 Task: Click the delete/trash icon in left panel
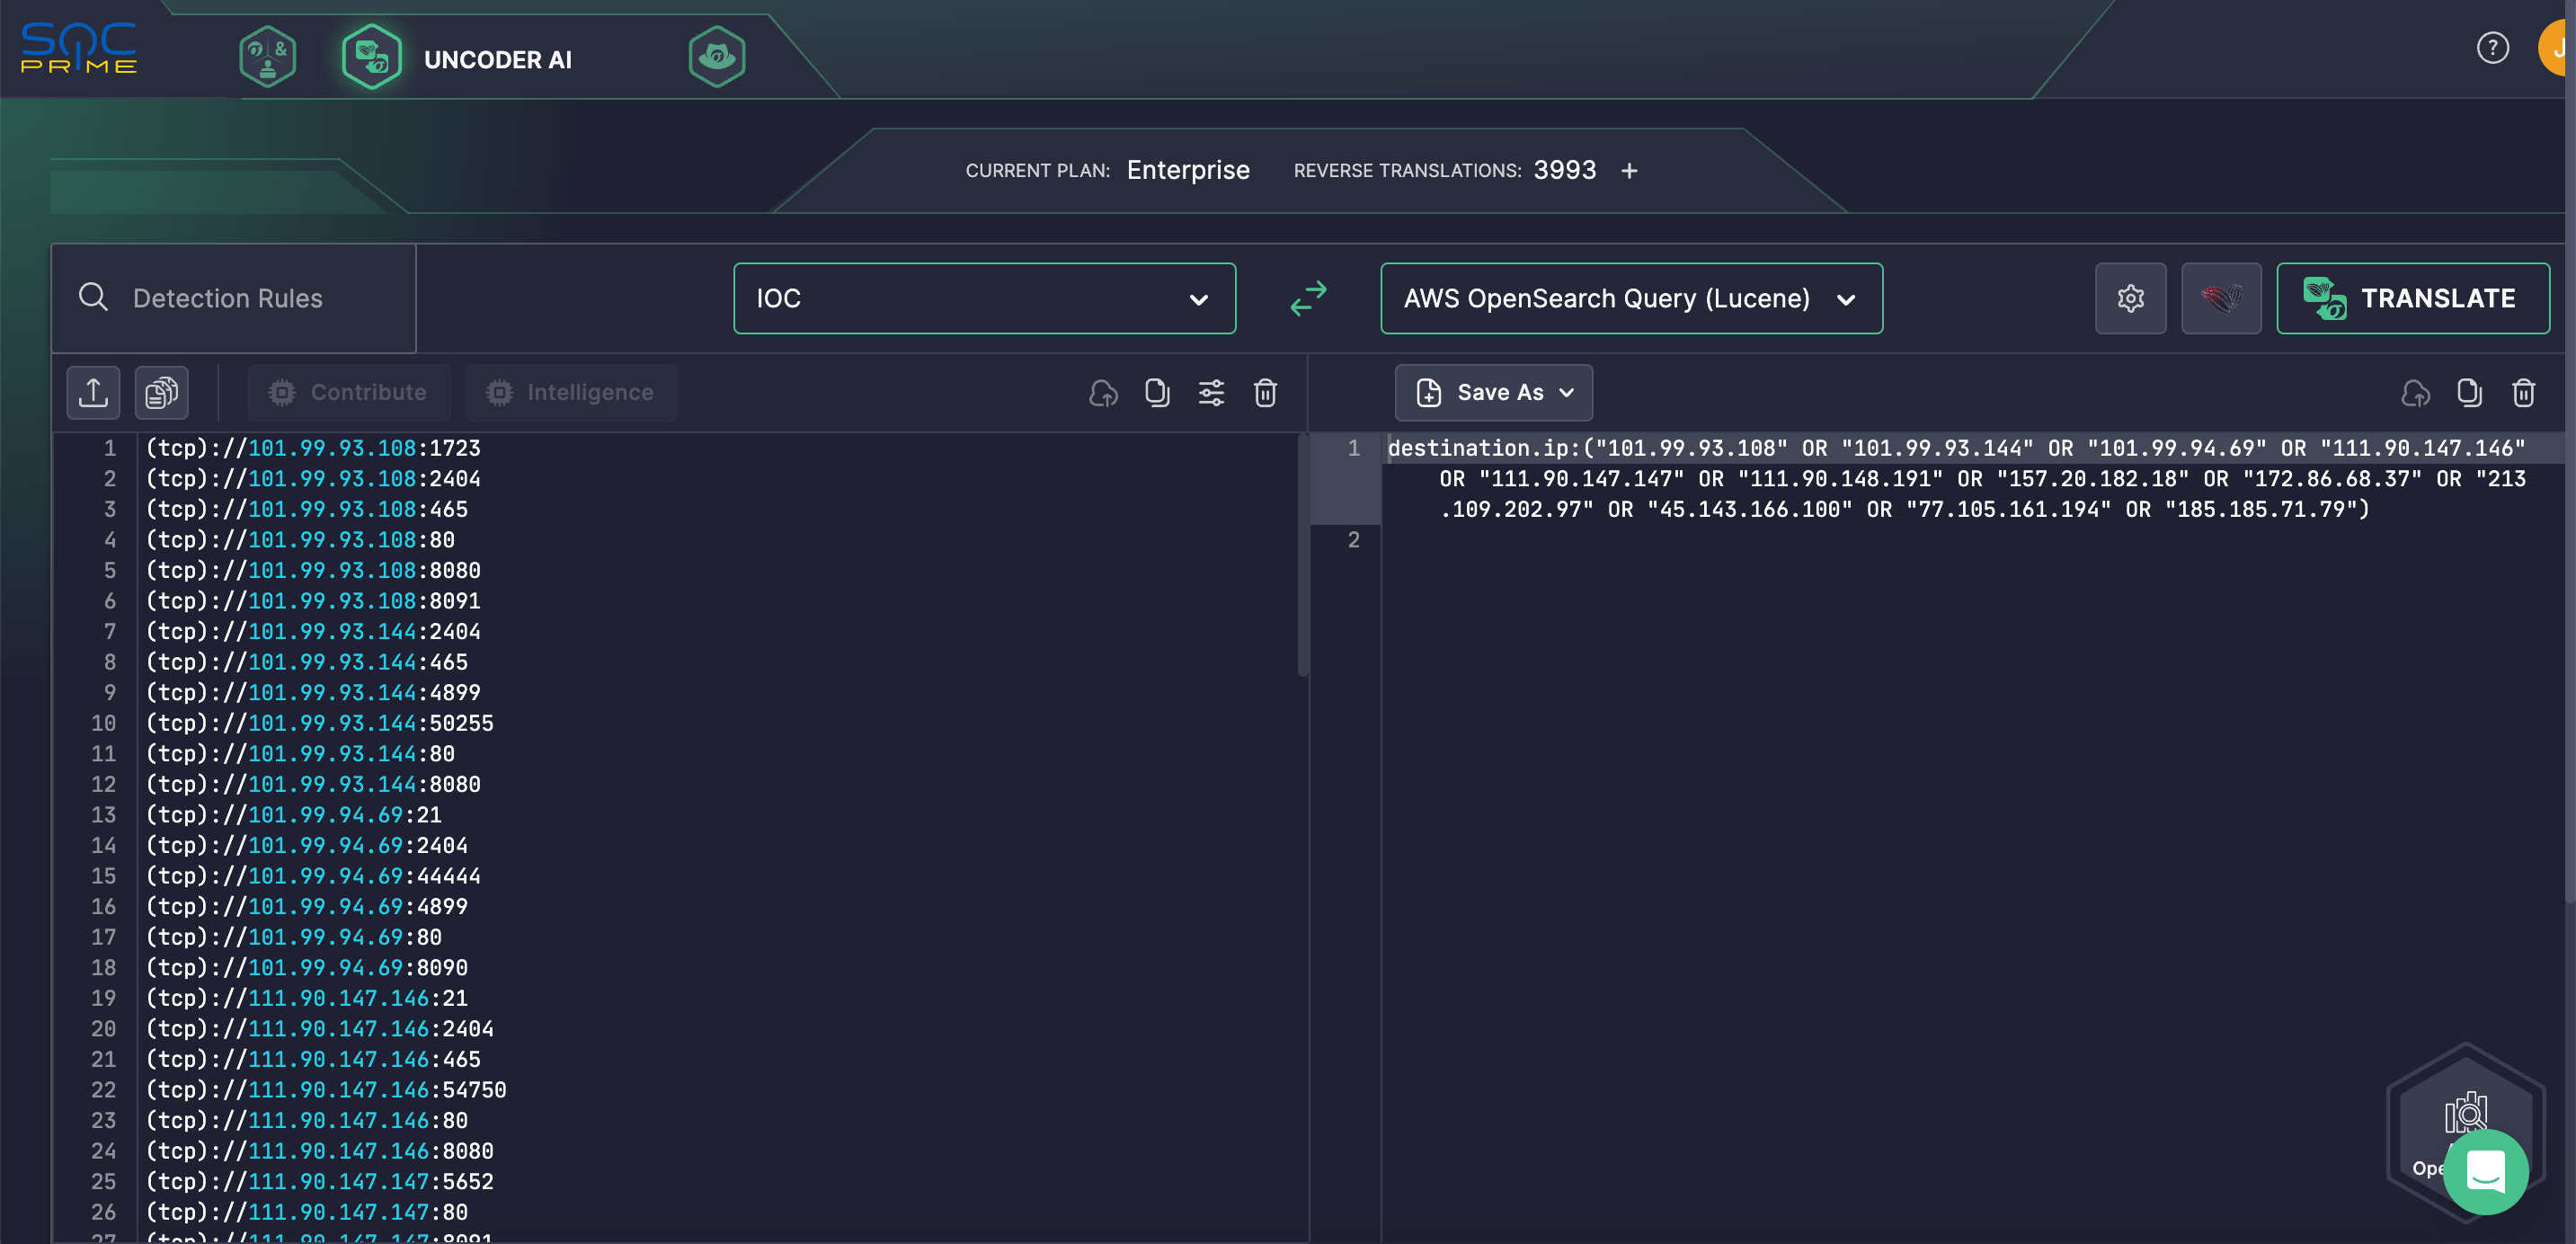click(1266, 393)
